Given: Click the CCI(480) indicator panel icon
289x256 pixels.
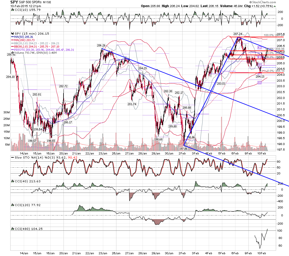Looking at the screenshot, I should click(x=13, y=229).
